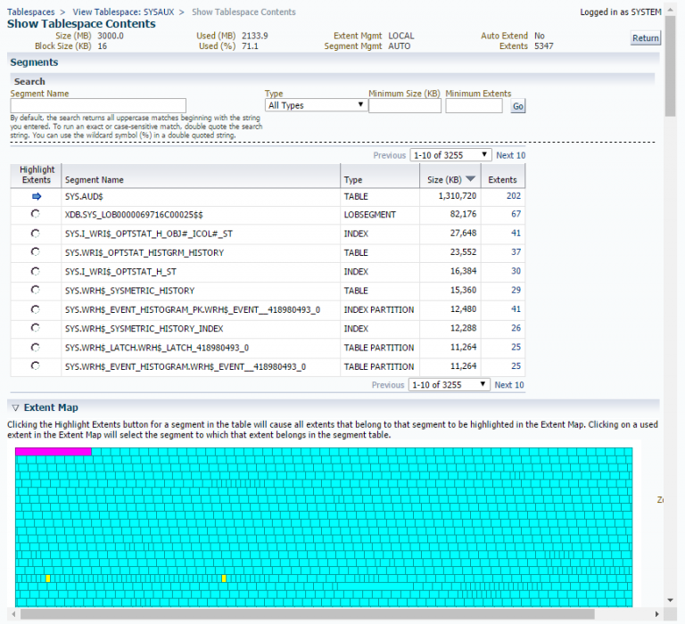Click the Segment Name search field

98,106
